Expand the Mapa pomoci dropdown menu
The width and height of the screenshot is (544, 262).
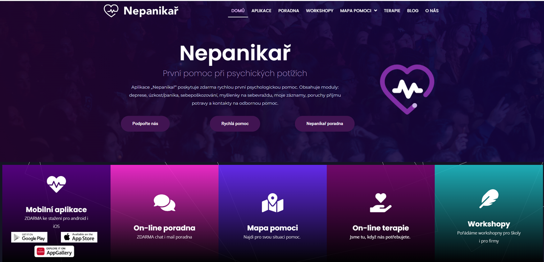tap(359, 11)
